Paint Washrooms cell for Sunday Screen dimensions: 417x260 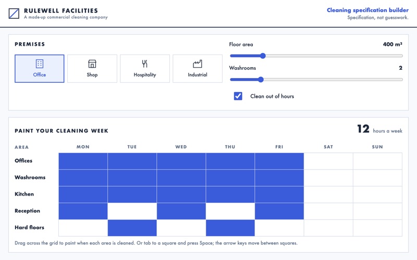(377, 178)
